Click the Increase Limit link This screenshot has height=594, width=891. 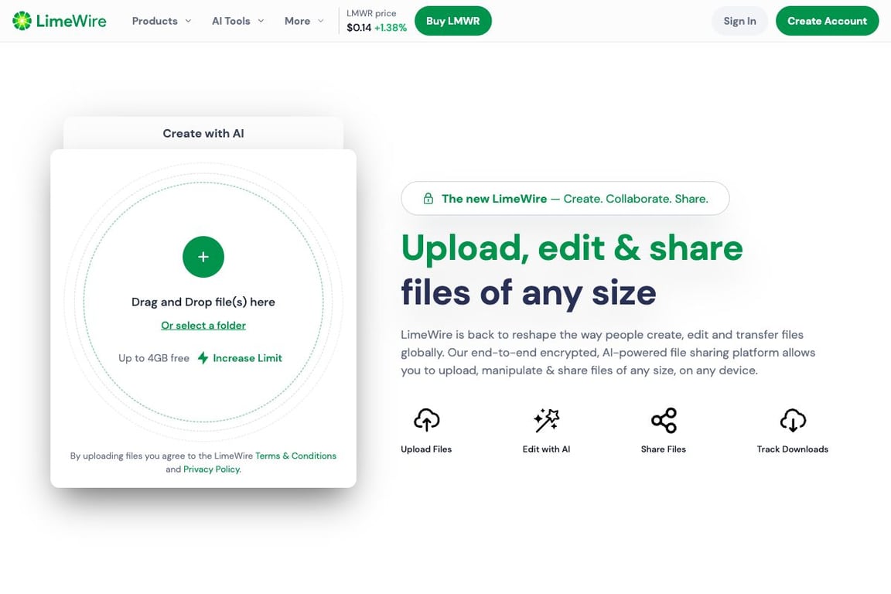[x=247, y=358]
